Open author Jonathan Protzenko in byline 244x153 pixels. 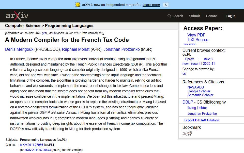click(121, 49)
